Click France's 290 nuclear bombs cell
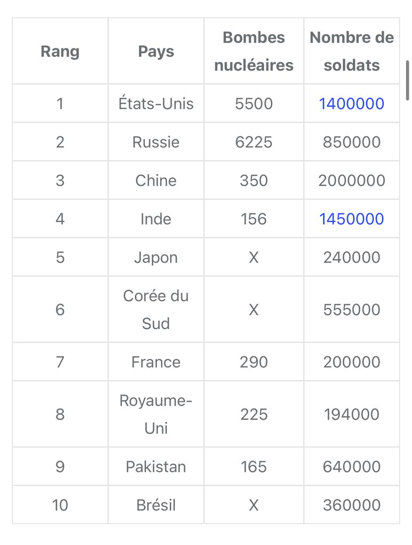This screenshot has height=545, width=412. [x=254, y=362]
